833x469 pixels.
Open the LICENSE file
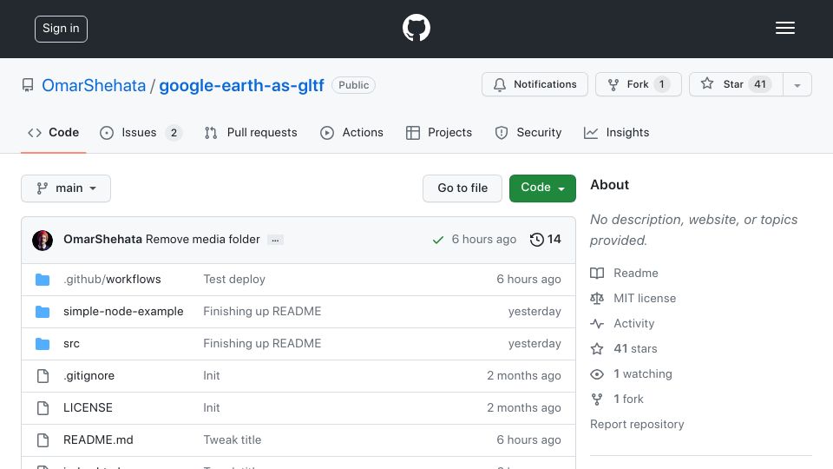click(x=88, y=407)
